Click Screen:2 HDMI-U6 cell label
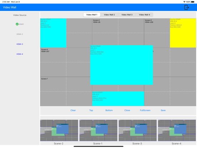 [x=97, y=21]
